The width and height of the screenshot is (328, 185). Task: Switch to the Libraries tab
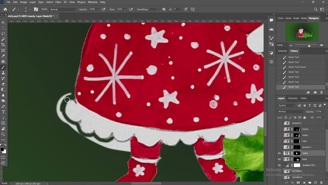282,51
